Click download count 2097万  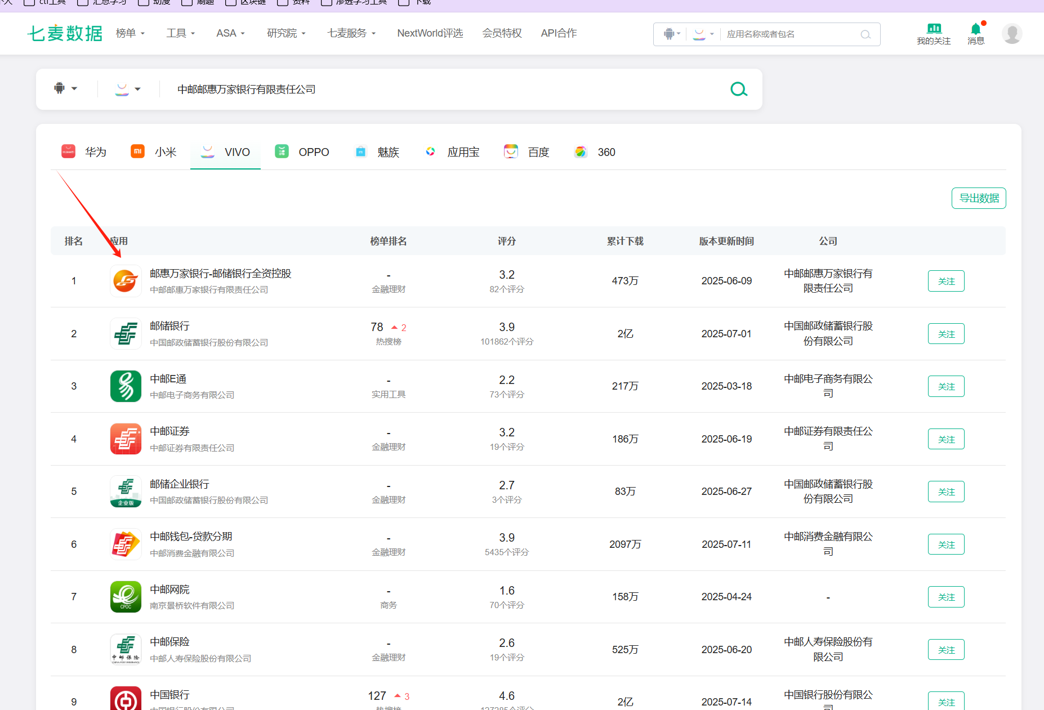pos(625,544)
